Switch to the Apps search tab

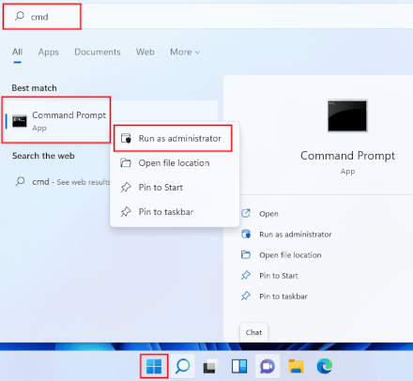pos(49,52)
